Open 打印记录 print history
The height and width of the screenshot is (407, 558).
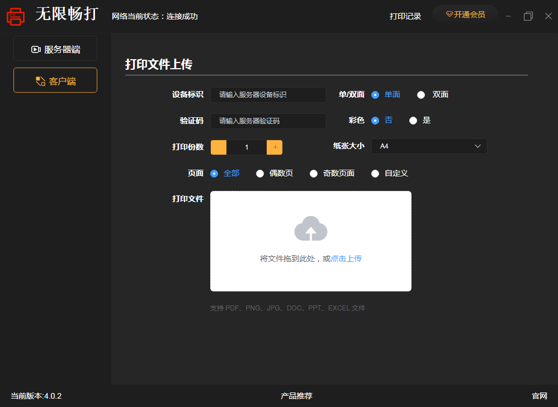pos(405,16)
